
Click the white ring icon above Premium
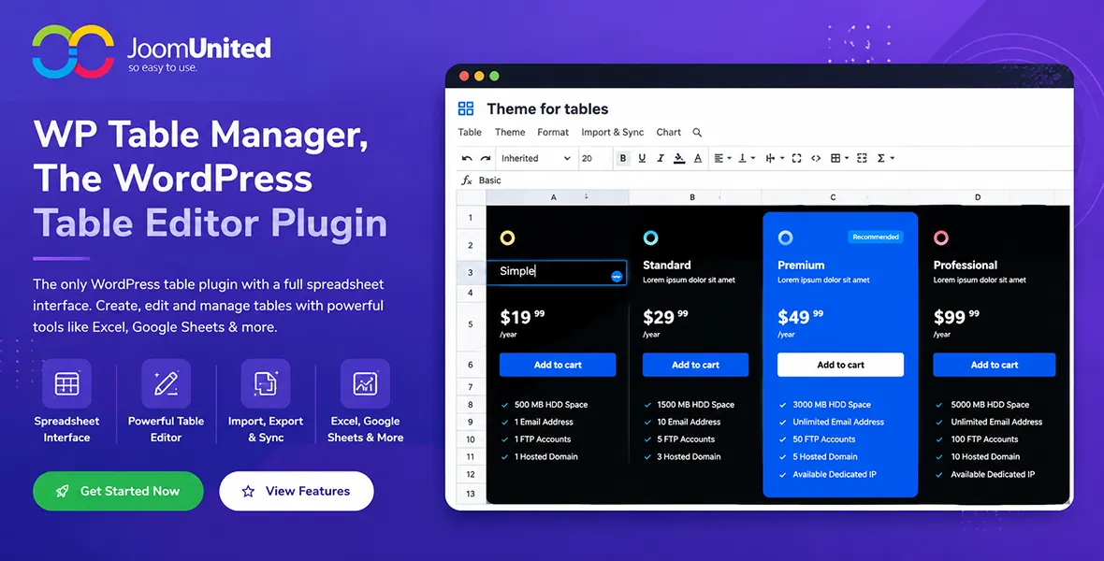785,237
